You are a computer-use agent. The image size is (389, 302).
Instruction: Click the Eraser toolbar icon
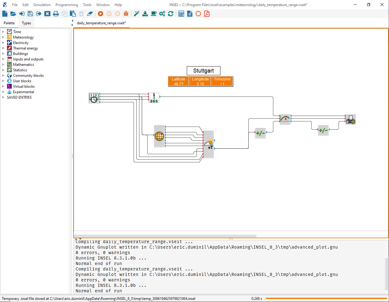tap(90, 14)
